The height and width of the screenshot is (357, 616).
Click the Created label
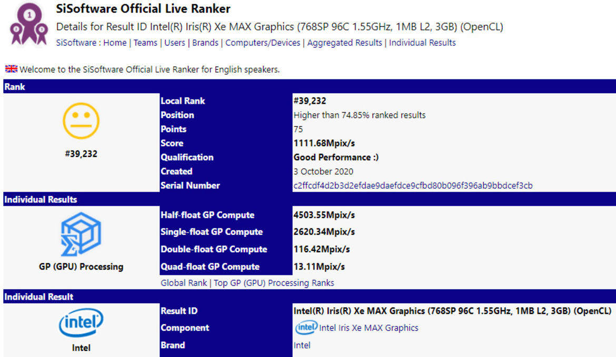[x=176, y=171]
